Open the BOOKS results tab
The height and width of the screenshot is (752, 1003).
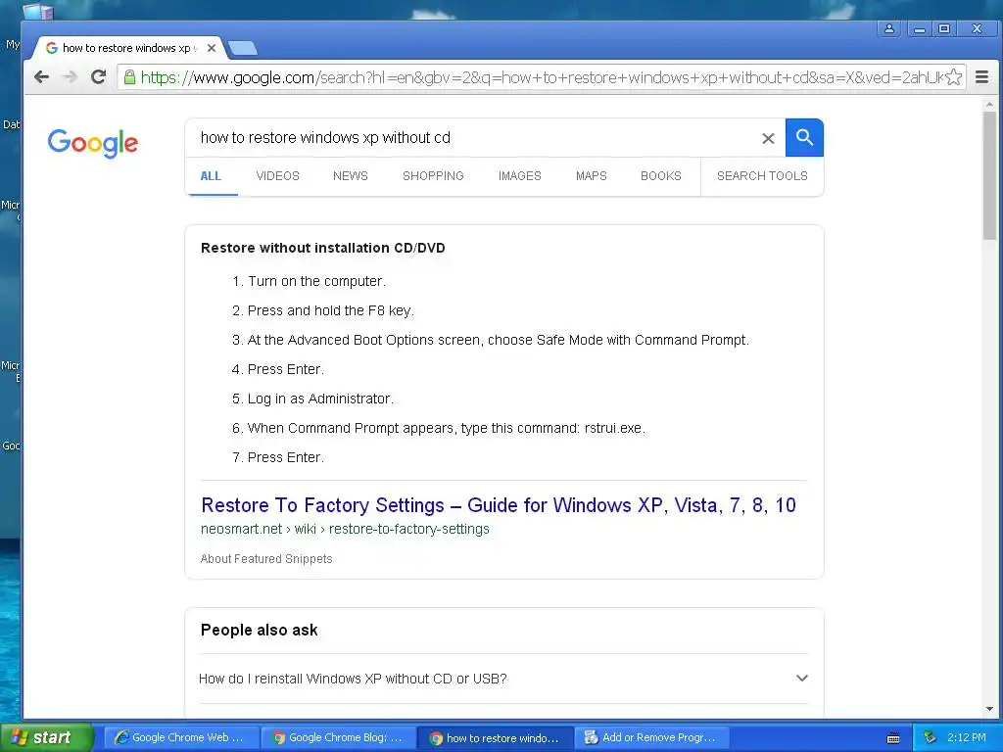click(x=661, y=176)
